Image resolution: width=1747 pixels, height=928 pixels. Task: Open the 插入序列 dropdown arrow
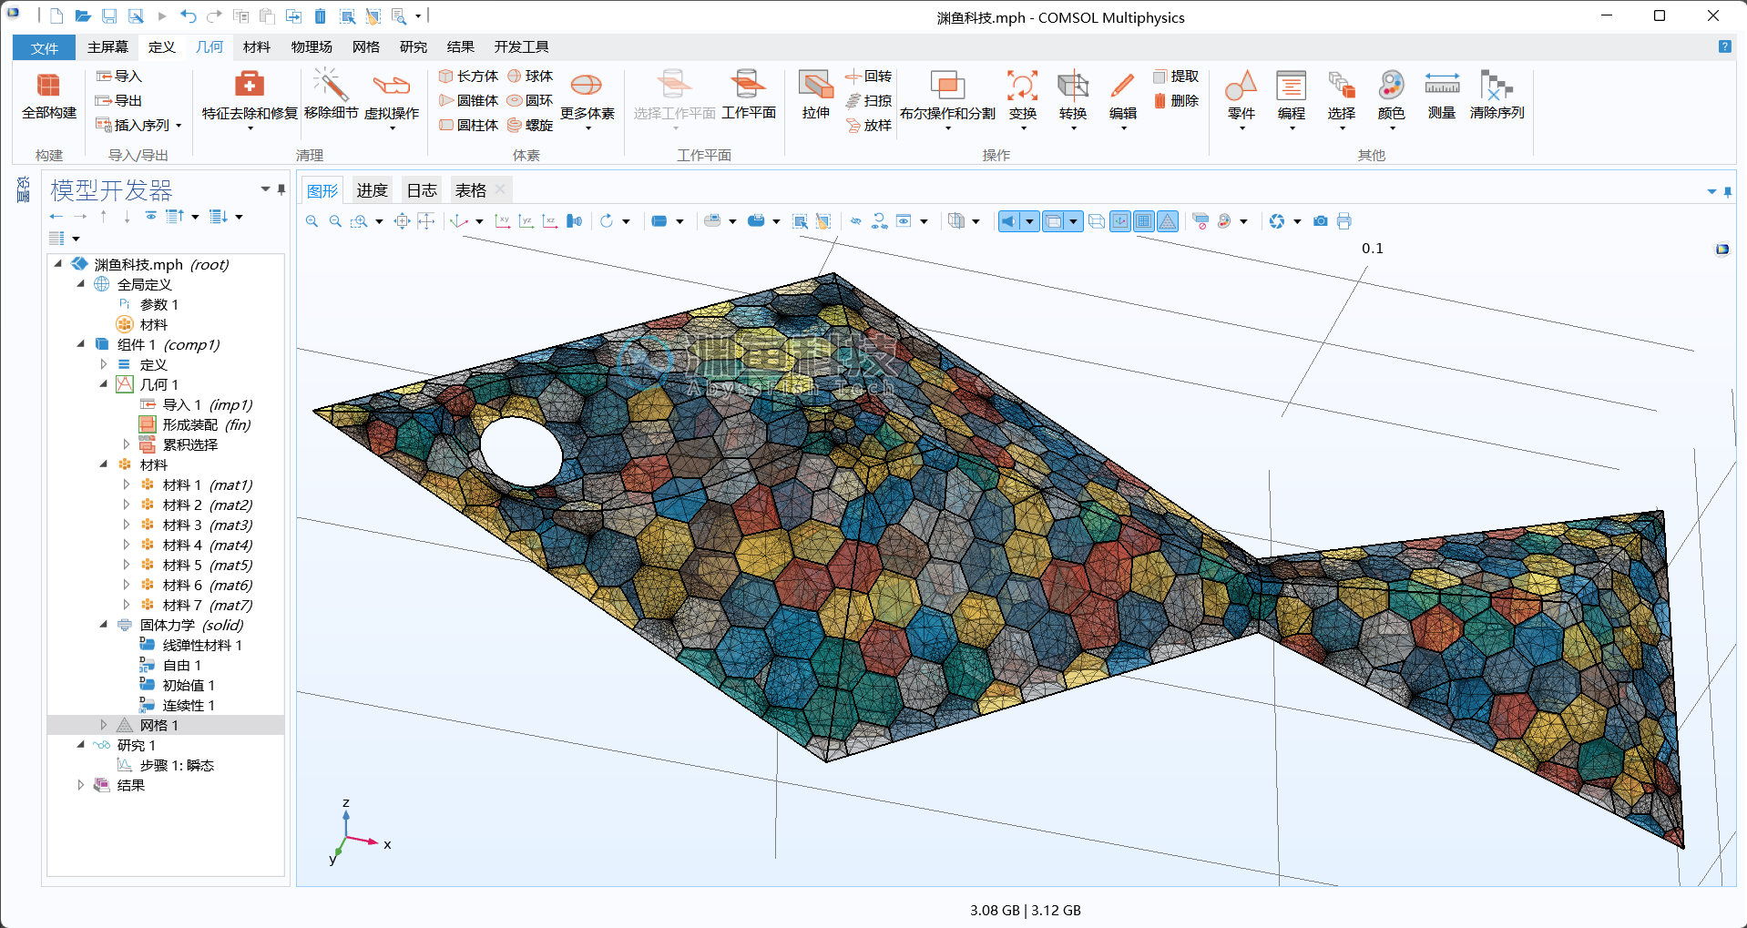(x=179, y=126)
